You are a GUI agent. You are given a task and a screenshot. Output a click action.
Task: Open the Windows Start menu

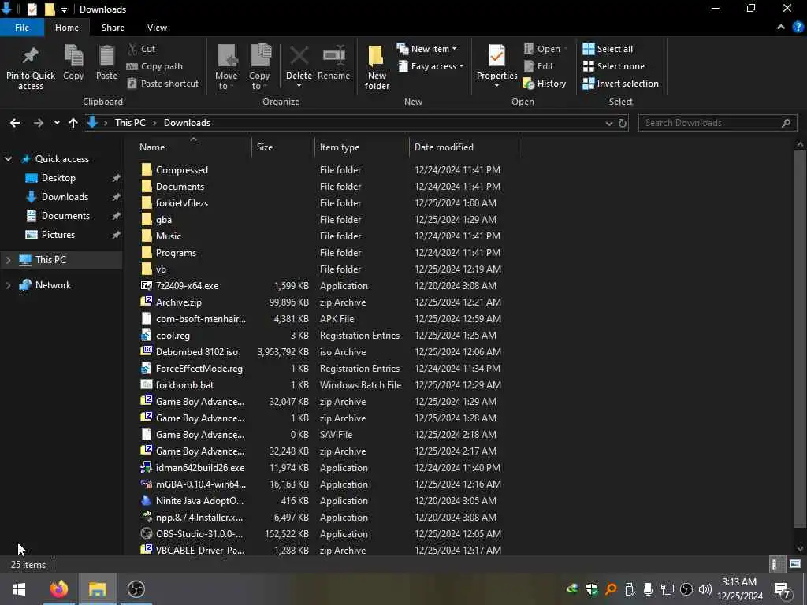tap(19, 589)
